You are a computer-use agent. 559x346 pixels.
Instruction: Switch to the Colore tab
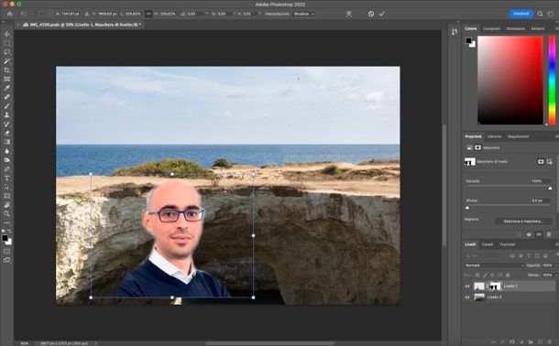471,28
